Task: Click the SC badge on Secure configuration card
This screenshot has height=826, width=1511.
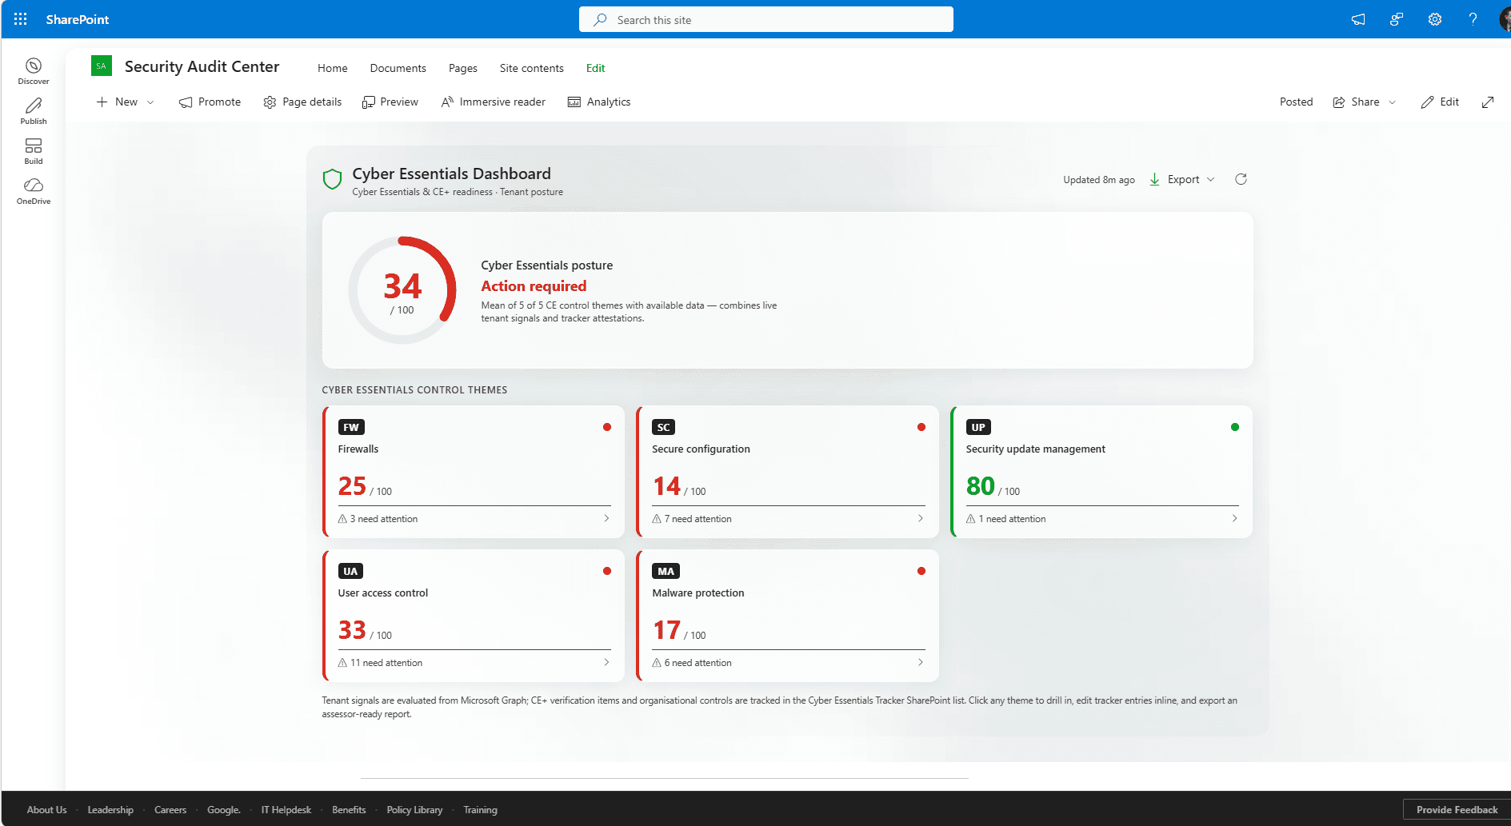Action: click(x=663, y=427)
